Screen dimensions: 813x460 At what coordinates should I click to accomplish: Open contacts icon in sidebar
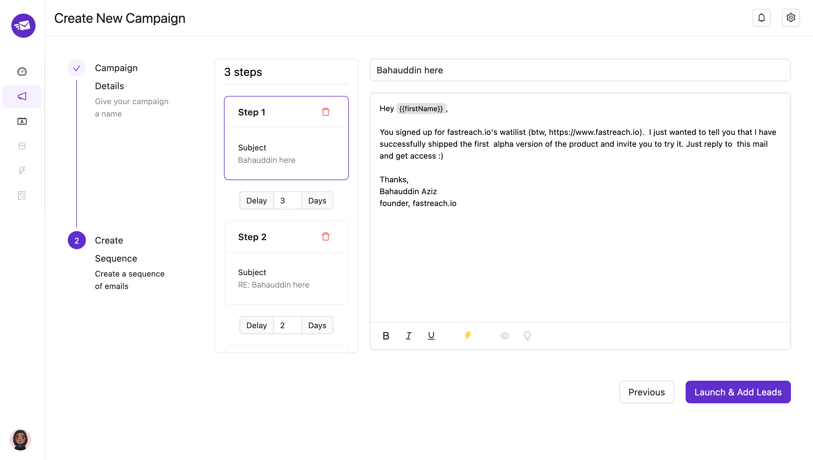click(22, 121)
